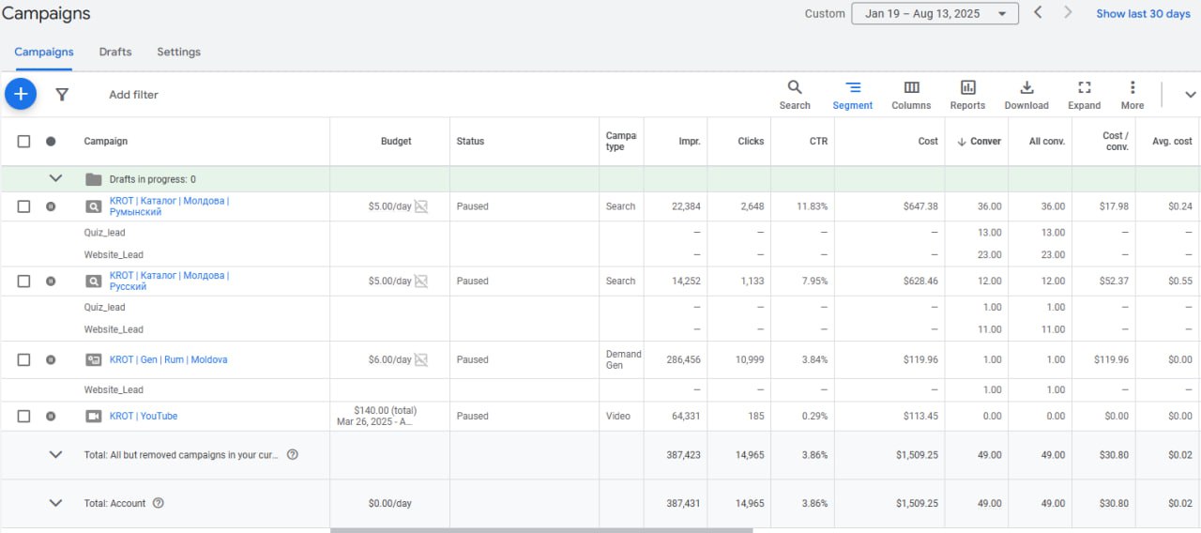Open the Search magnifier tool
This screenshot has height=533, width=1201.
click(794, 88)
